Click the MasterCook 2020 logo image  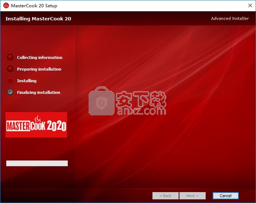click(36, 125)
